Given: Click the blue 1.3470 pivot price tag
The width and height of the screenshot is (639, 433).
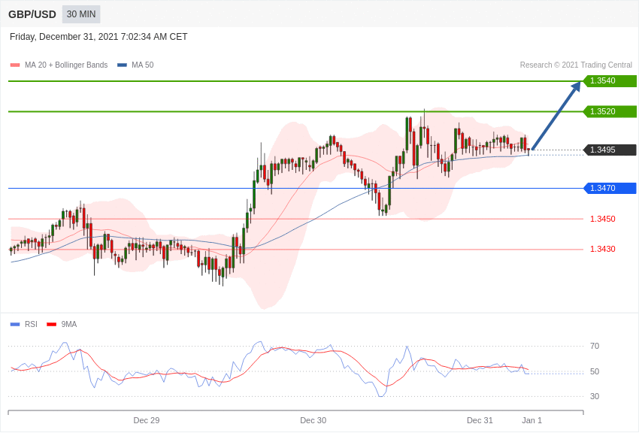Looking at the screenshot, I should tap(610, 188).
